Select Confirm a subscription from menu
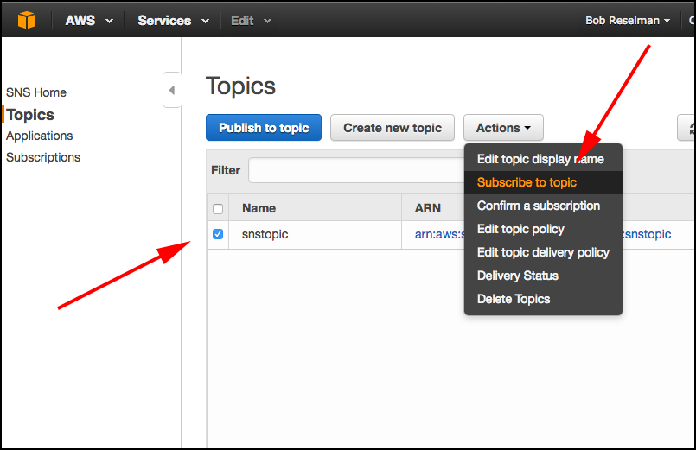 coord(538,206)
